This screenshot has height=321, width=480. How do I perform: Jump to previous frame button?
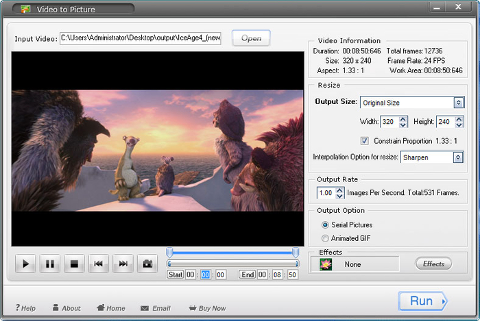(x=98, y=264)
